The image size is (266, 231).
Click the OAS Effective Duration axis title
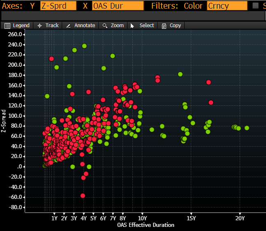[146, 225]
